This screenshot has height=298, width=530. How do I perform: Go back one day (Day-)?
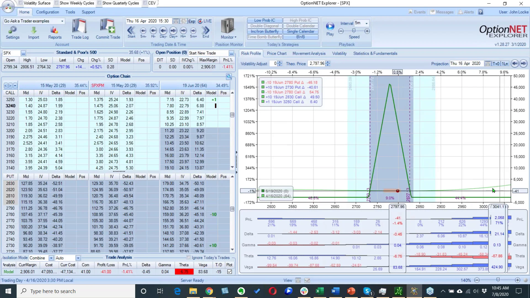pyautogui.click(x=163, y=32)
